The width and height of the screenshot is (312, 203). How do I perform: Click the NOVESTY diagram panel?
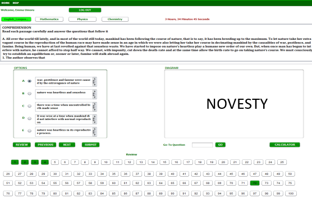(234, 104)
